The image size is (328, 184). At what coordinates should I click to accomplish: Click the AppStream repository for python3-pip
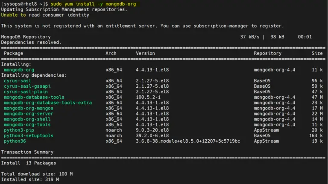coord(266,130)
